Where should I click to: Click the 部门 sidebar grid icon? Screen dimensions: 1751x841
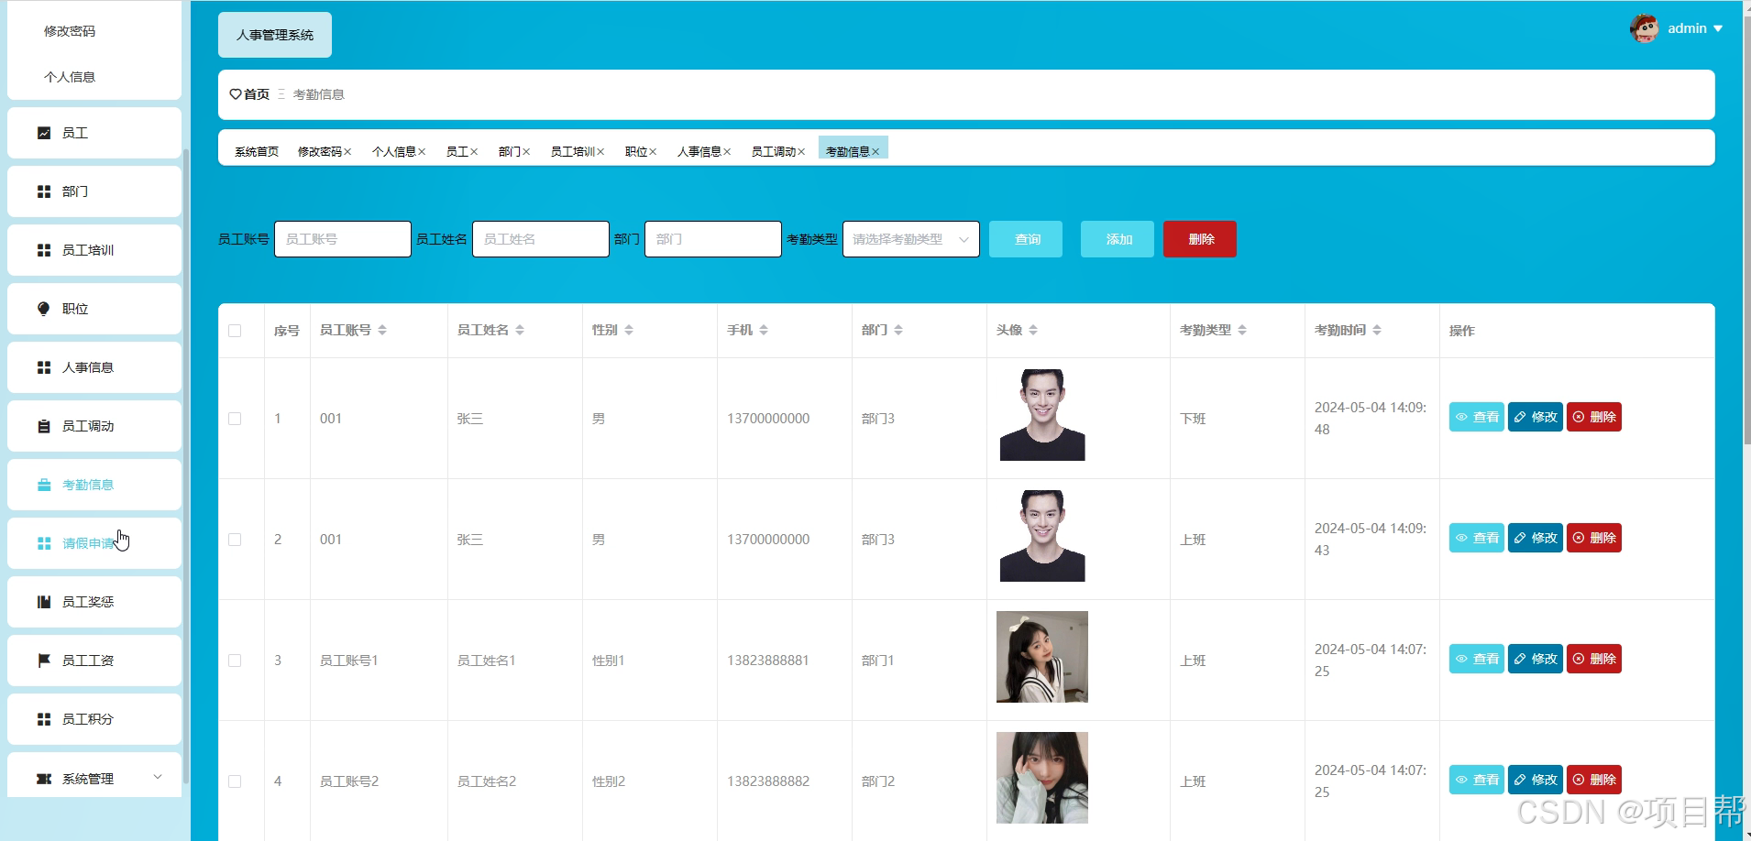point(43,191)
